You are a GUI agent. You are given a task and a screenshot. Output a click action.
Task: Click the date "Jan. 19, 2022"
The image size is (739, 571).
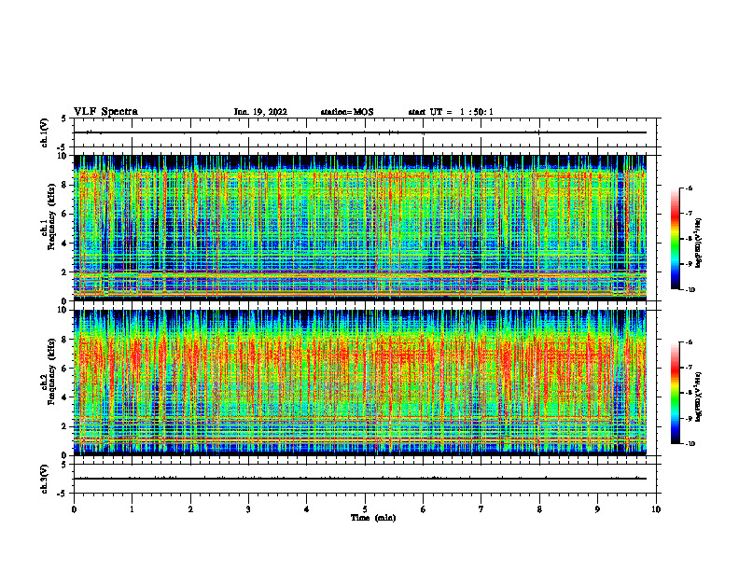(260, 112)
